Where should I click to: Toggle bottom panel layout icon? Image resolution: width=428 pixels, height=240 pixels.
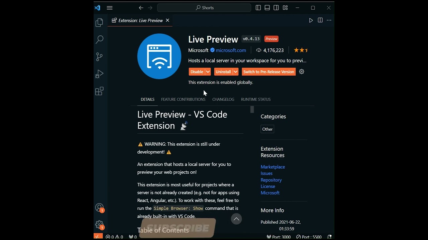[267, 8]
